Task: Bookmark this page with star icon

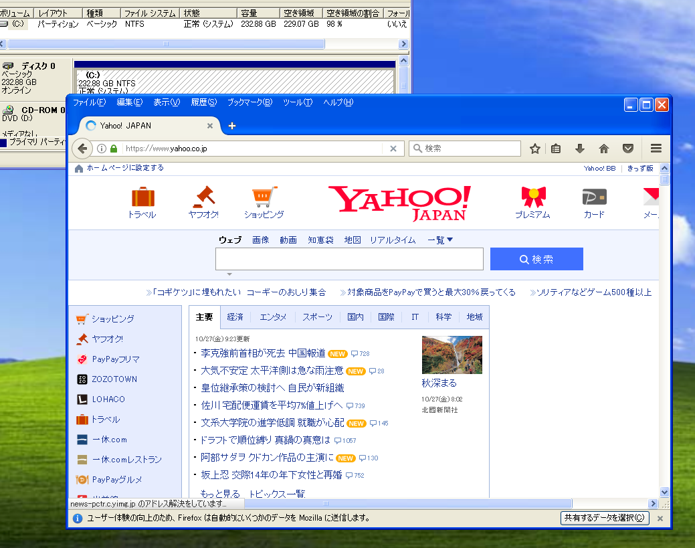Action: 535,149
